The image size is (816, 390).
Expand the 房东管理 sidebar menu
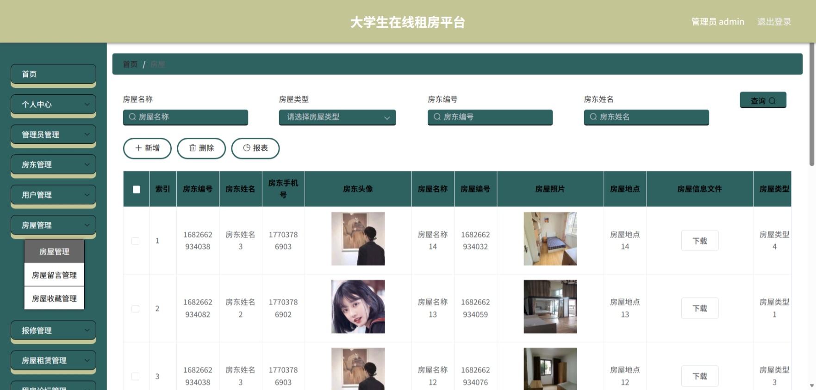point(53,165)
